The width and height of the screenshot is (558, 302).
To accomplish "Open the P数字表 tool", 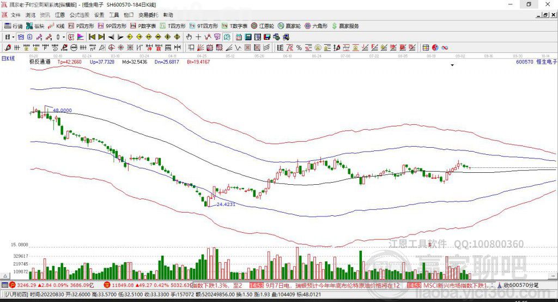I will point(143,26).
